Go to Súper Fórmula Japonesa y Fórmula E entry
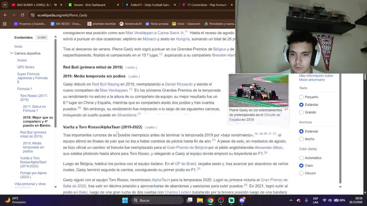Screen dimensions: 367x206 [32, 78]
